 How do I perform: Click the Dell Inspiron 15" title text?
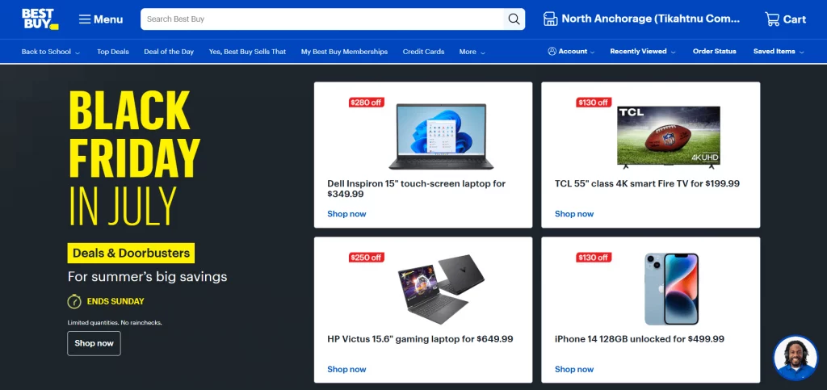tap(416, 189)
